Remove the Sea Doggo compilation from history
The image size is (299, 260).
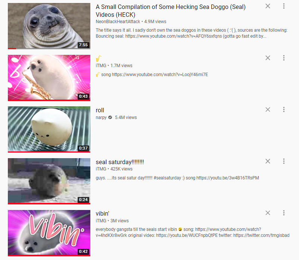pyautogui.click(x=268, y=6)
